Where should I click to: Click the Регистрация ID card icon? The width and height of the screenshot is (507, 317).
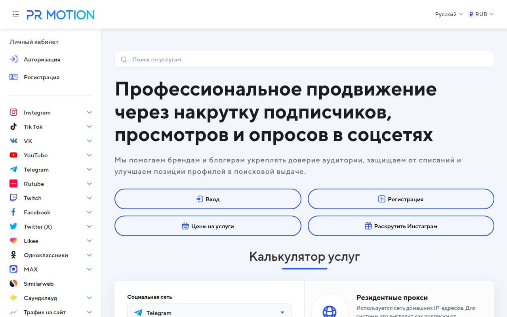(13, 77)
